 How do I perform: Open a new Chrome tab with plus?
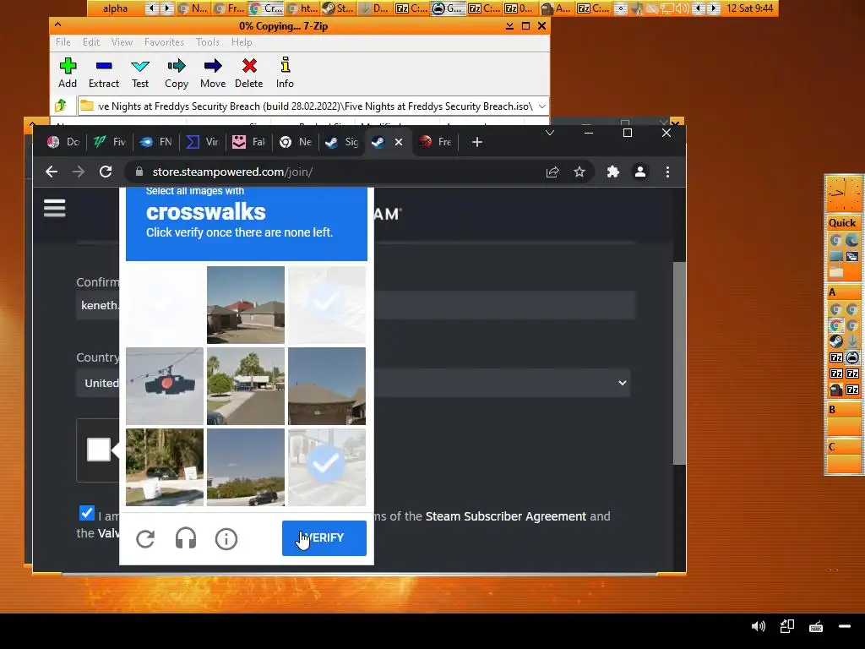click(477, 142)
